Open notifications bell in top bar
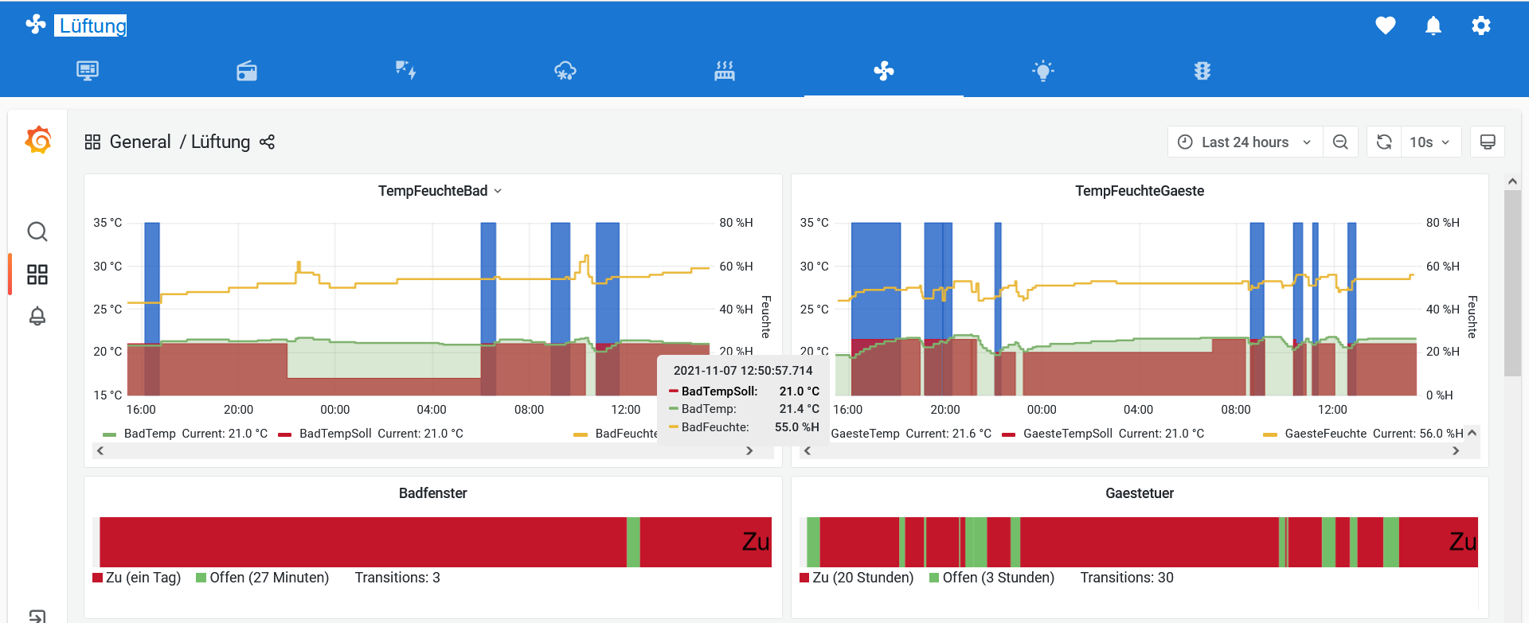Image resolution: width=1529 pixels, height=623 pixels. [1433, 25]
